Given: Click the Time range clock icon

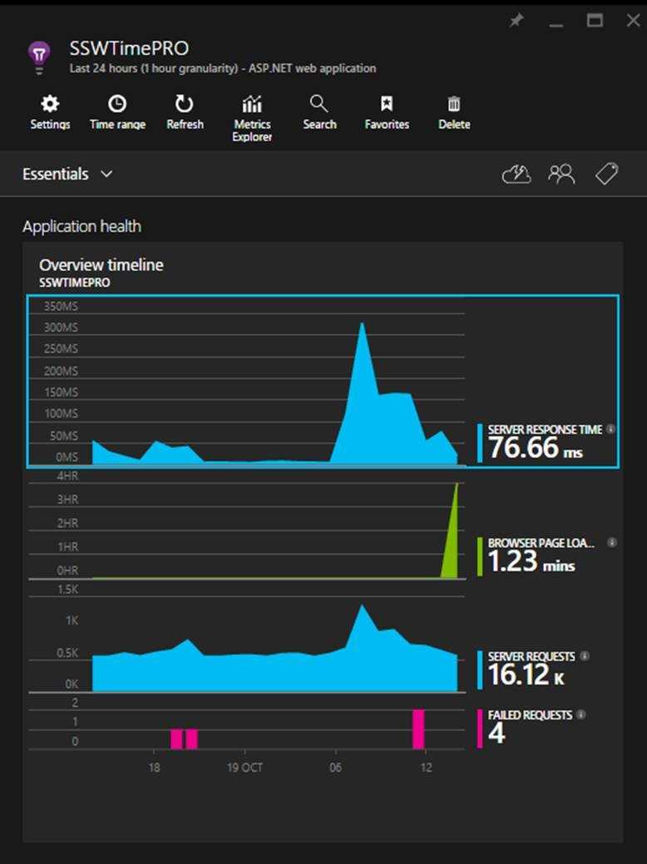Looking at the screenshot, I should (x=117, y=105).
